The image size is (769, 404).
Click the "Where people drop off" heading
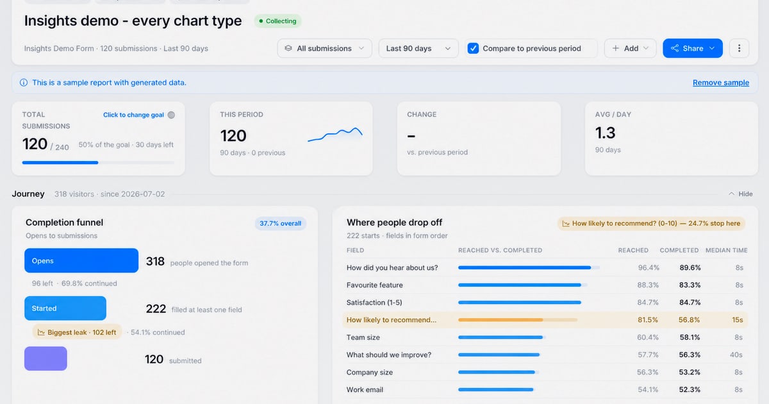pyautogui.click(x=395, y=223)
